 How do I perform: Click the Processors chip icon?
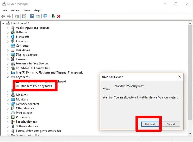coord(13,117)
